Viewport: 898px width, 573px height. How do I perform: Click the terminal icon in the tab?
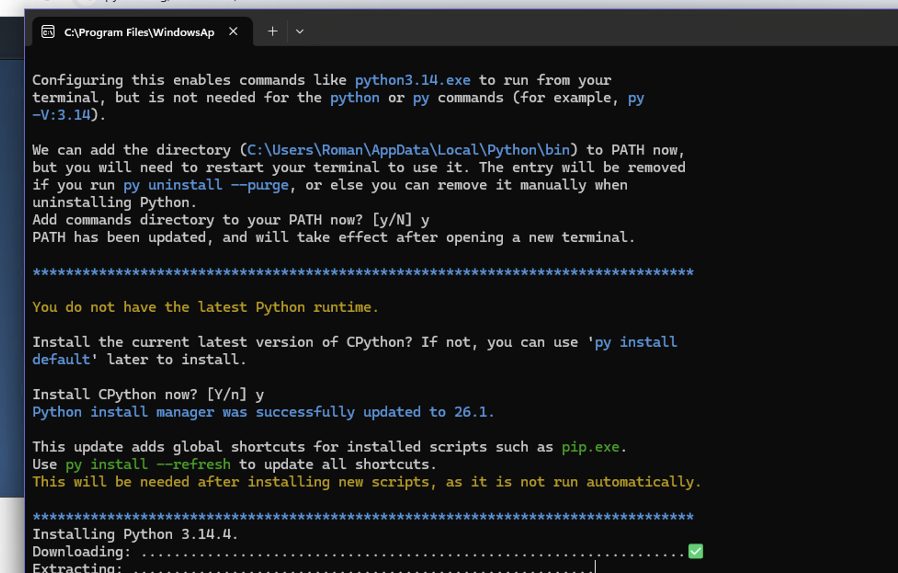point(48,32)
